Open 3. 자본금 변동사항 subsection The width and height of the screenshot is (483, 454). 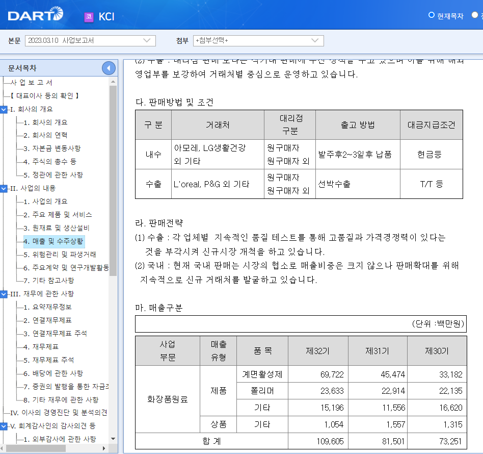point(52,148)
